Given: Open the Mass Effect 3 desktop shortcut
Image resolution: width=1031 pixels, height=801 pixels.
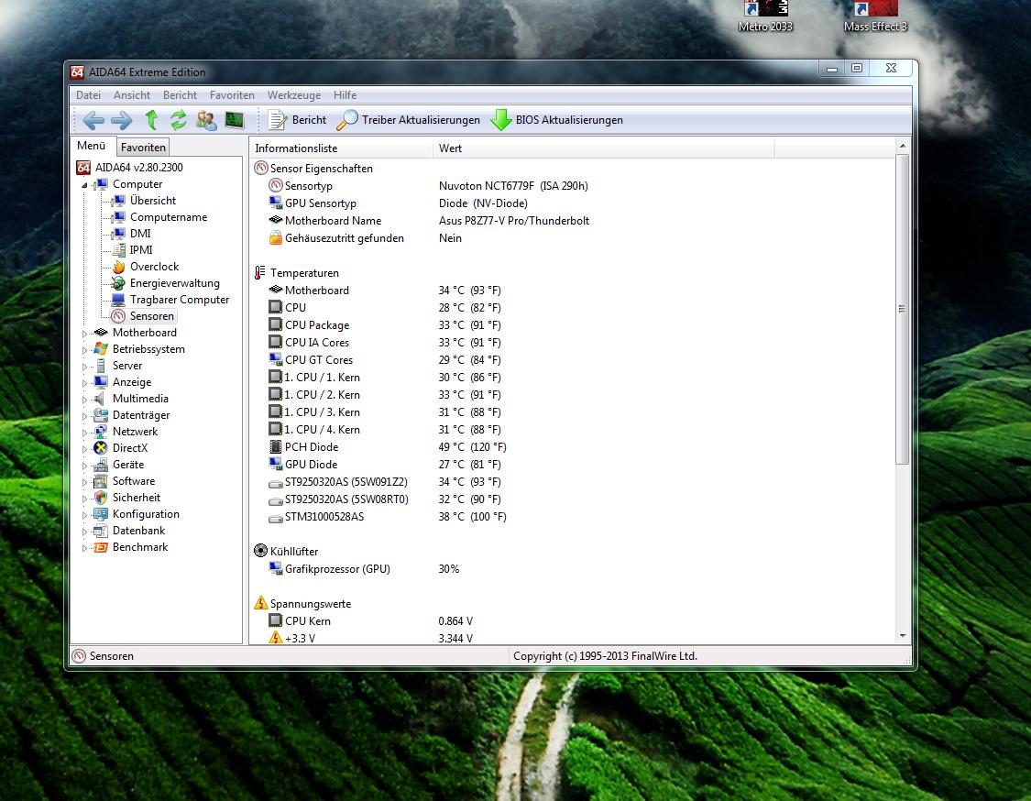Looking at the screenshot, I should tap(874, 16).
